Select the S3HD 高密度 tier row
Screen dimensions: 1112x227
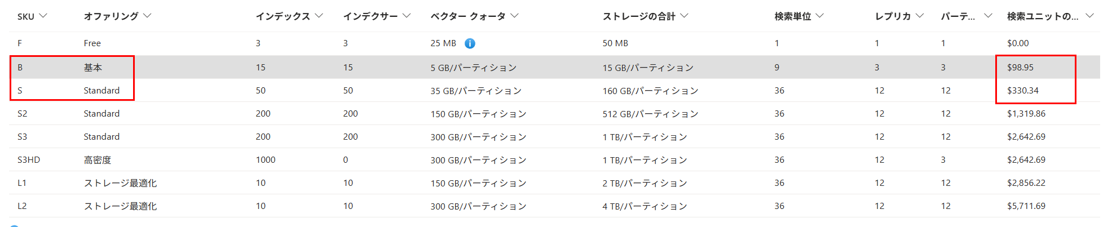pyautogui.click(x=554, y=159)
